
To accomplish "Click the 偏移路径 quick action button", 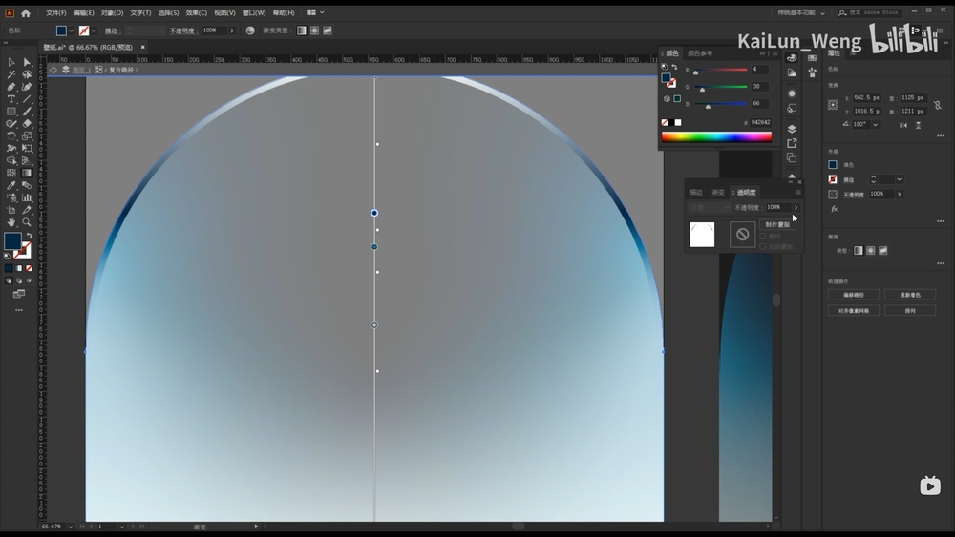I will point(853,295).
